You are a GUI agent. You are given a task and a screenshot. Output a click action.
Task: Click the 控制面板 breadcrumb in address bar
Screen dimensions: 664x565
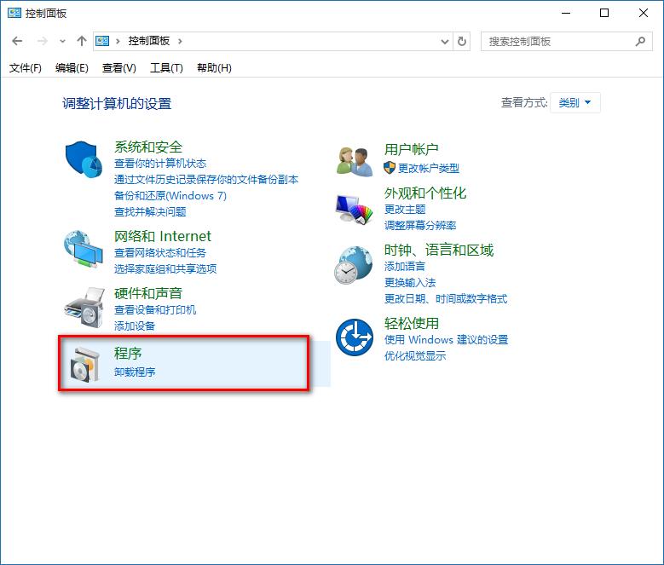(x=149, y=41)
